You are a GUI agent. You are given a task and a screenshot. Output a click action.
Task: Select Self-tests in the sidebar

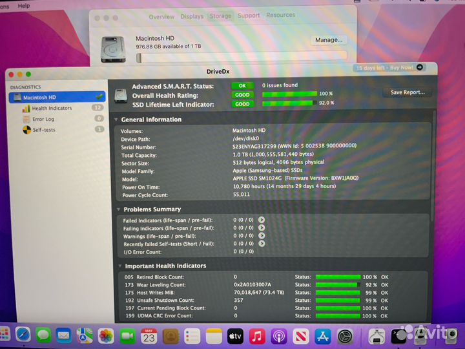(x=44, y=130)
